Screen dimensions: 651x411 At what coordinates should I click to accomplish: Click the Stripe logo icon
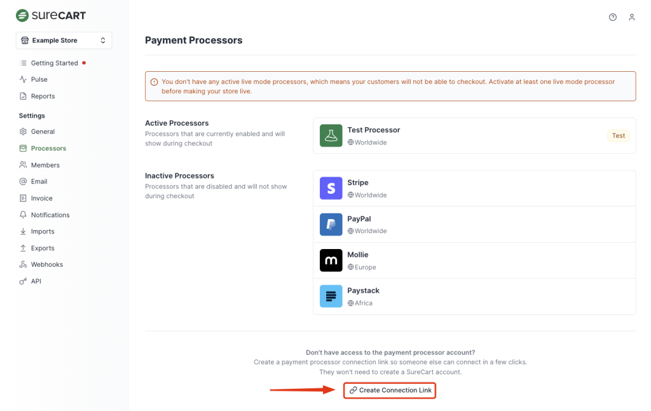(x=331, y=188)
